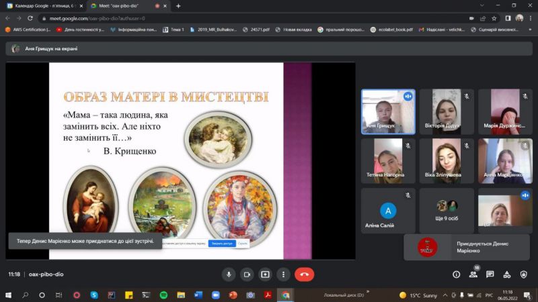Click the share page icon in address bar
The height and width of the screenshot is (302, 538).
(x=483, y=19)
